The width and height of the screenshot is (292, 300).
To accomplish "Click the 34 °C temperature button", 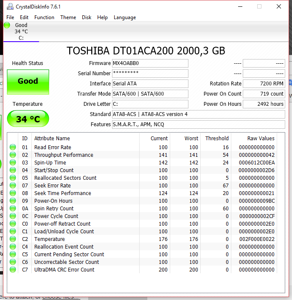I will [28, 119].
